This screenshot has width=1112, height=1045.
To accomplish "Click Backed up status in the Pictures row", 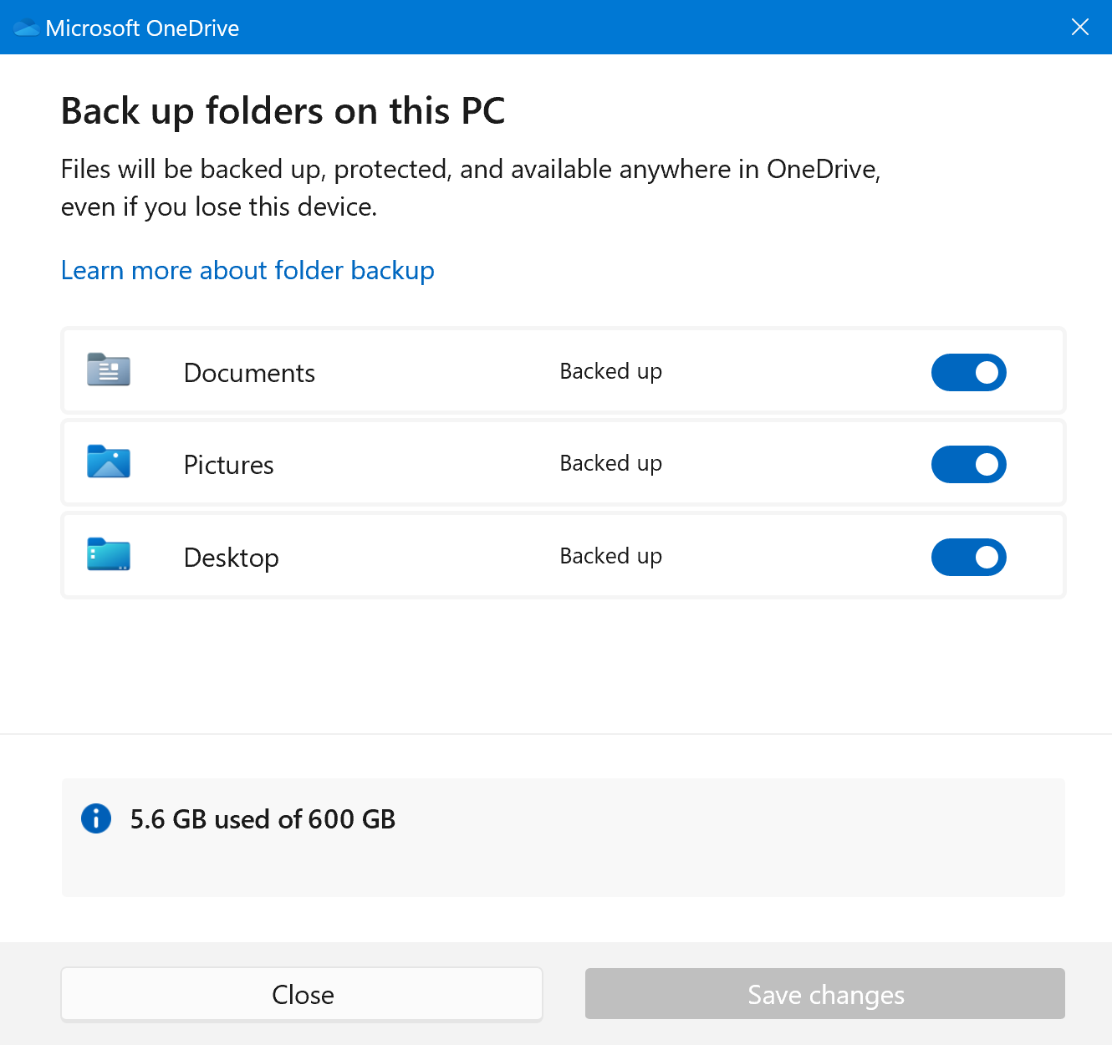I will click(x=610, y=463).
